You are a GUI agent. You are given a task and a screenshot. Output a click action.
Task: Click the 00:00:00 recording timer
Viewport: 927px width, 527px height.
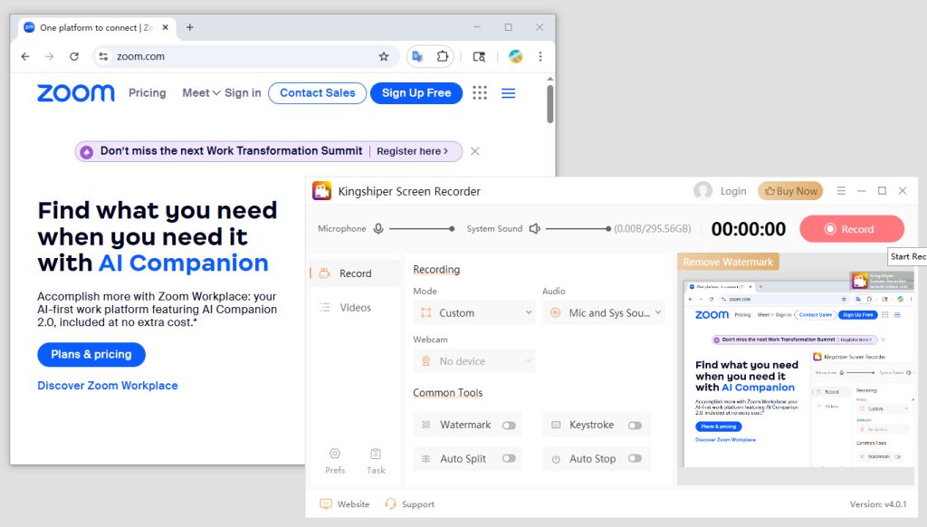[x=748, y=229]
